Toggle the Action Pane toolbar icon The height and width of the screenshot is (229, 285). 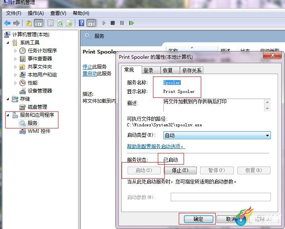[x=91, y=23]
